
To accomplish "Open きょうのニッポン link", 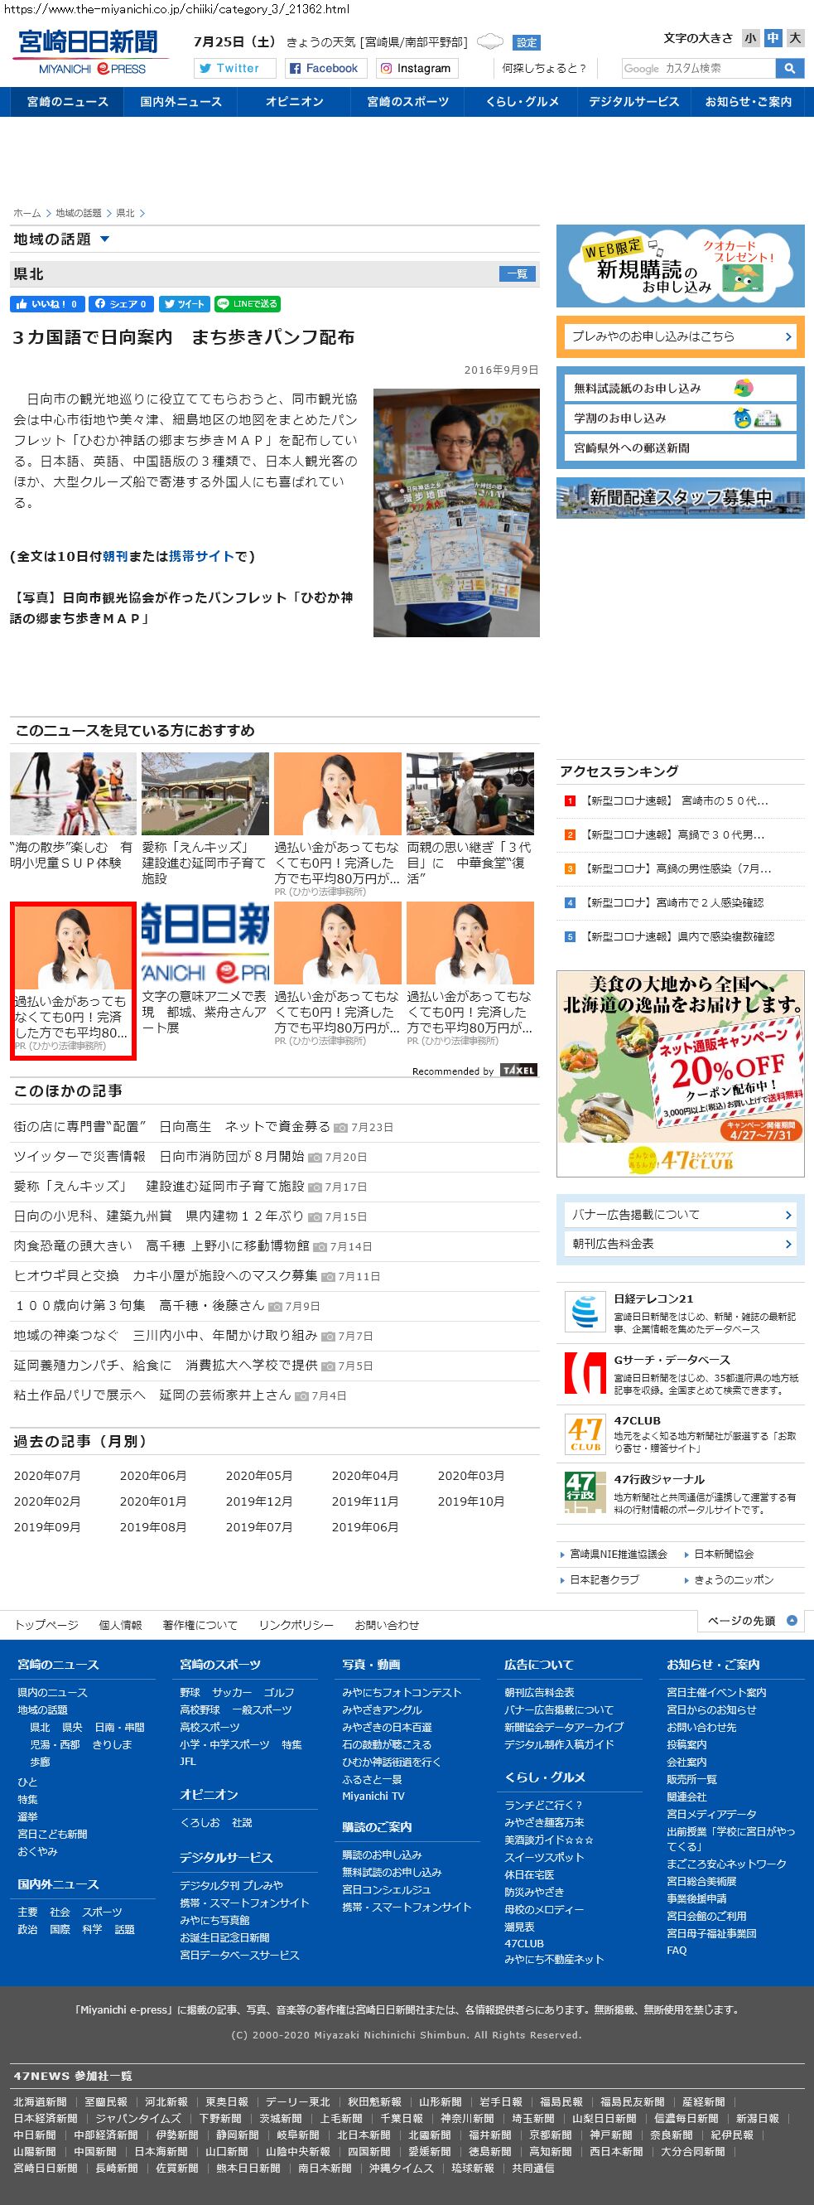I will click(x=734, y=1580).
